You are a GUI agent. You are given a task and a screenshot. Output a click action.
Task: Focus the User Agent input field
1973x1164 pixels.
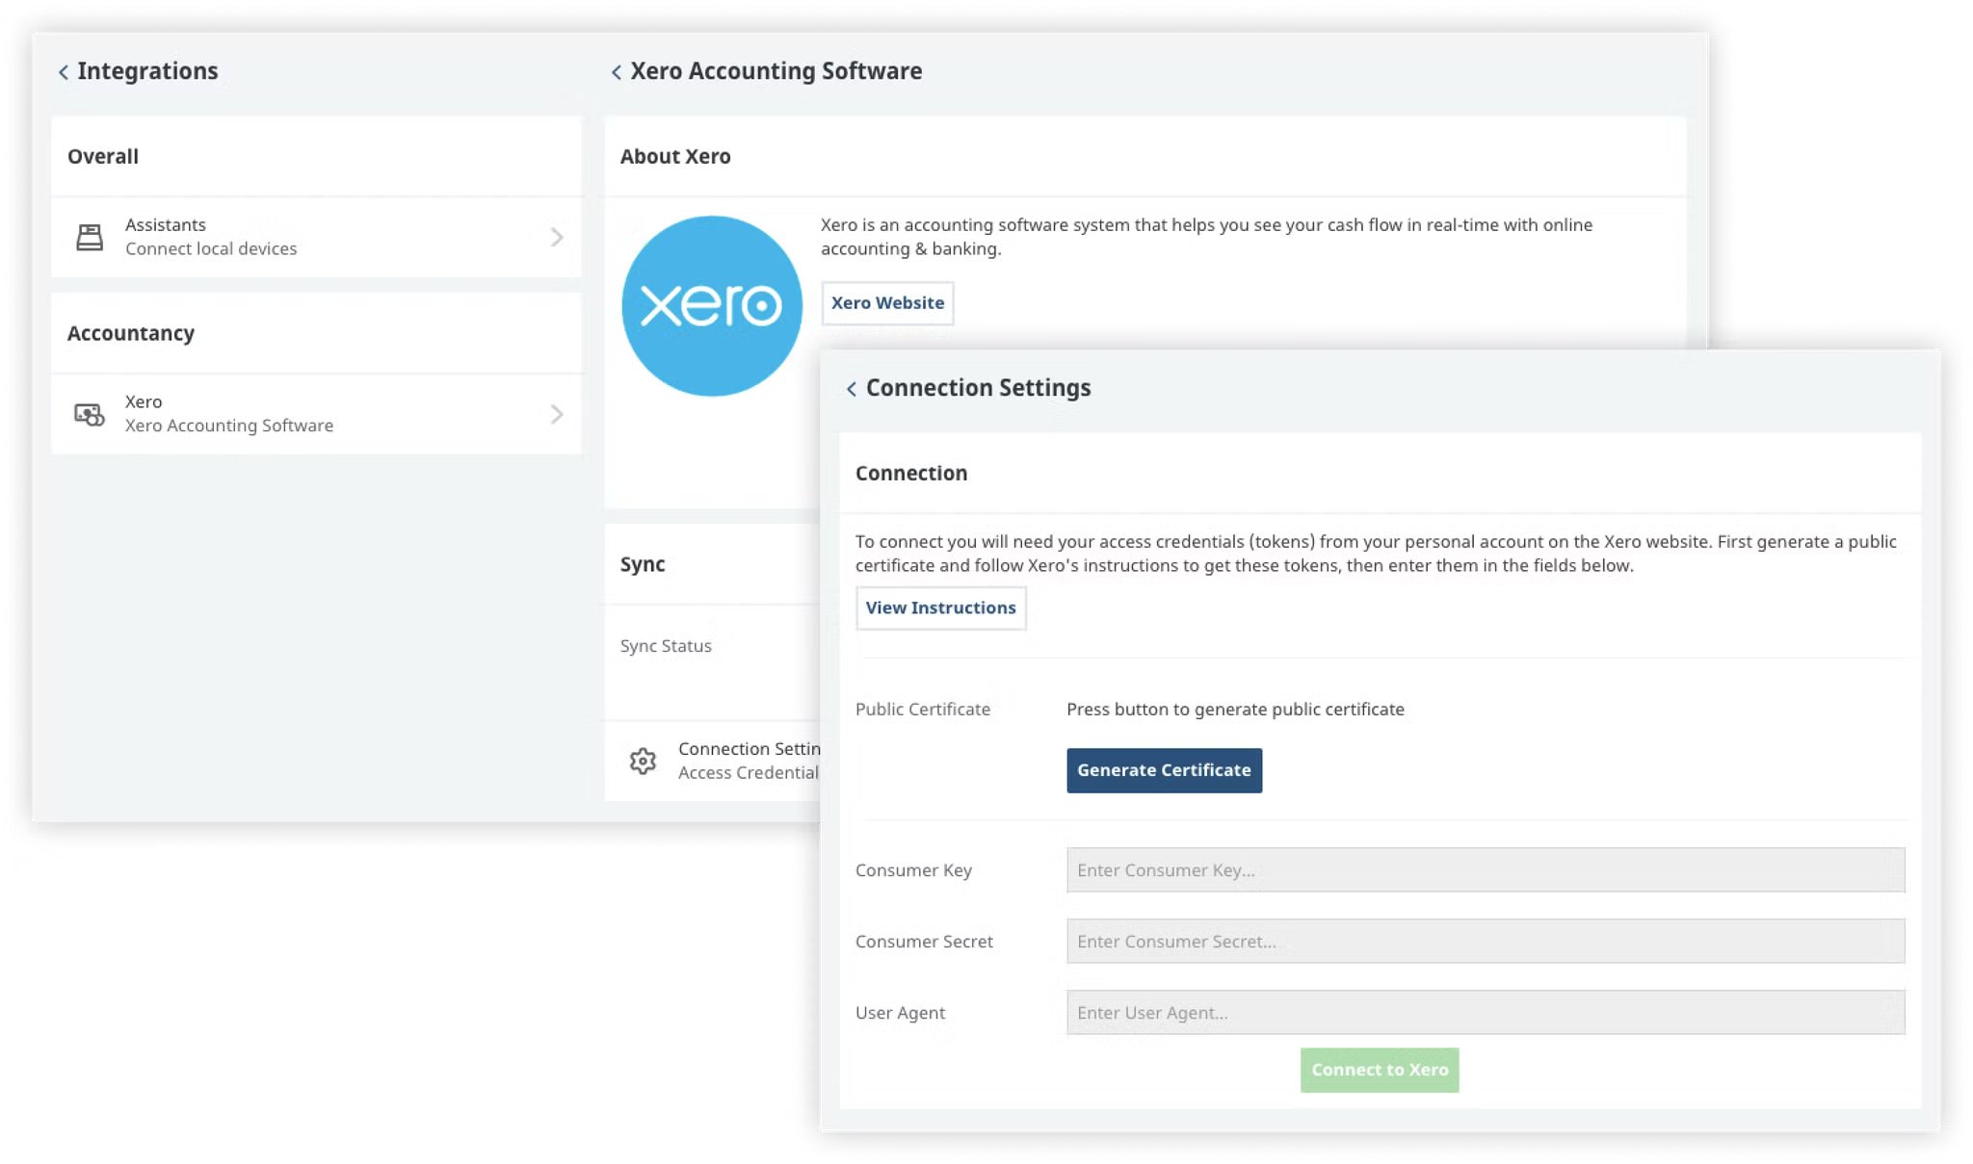[1485, 1013]
